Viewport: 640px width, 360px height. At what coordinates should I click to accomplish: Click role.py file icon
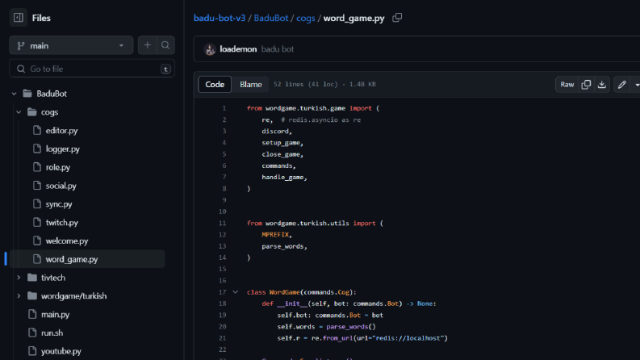click(37, 167)
